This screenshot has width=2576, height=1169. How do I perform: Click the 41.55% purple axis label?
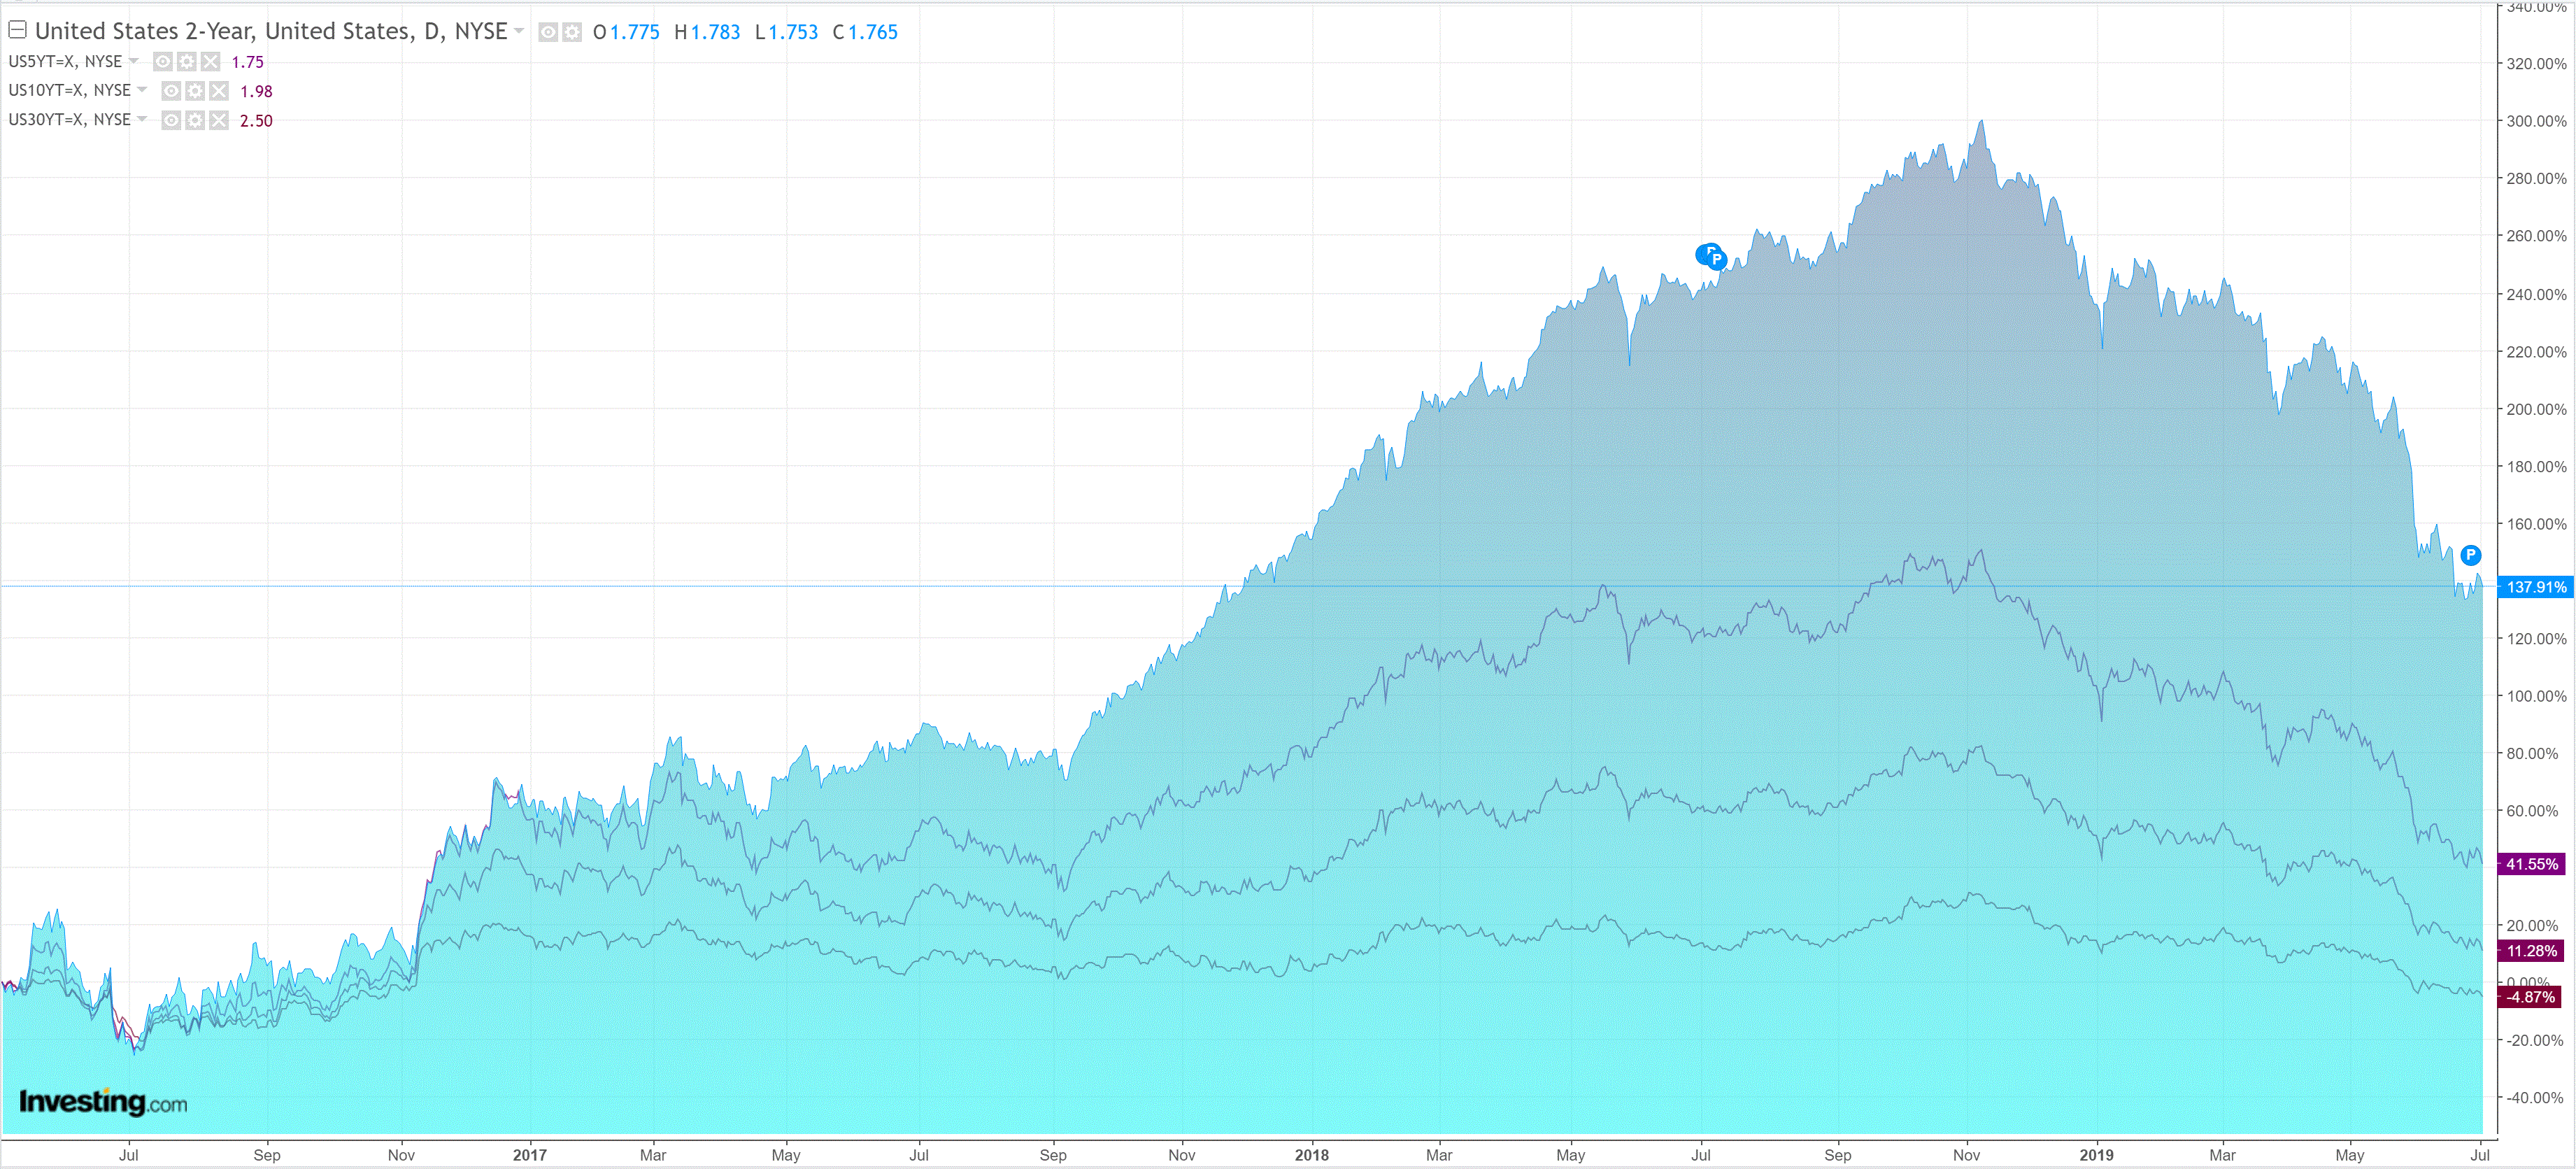[x=2531, y=864]
